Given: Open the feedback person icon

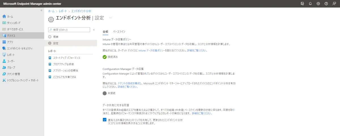Looking at the screenshot, I should pyautogui.click(x=334, y=4).
